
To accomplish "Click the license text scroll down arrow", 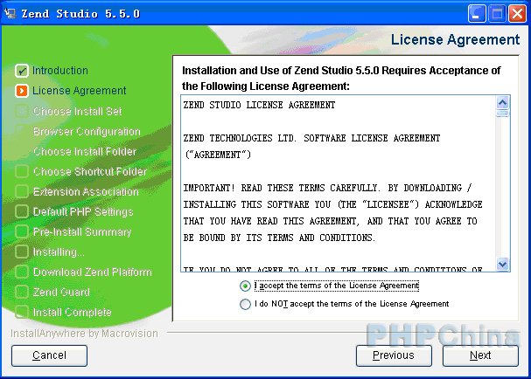I will (502, 264).
